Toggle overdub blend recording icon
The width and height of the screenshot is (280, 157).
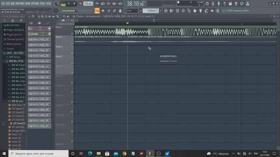tap(115, 3)
